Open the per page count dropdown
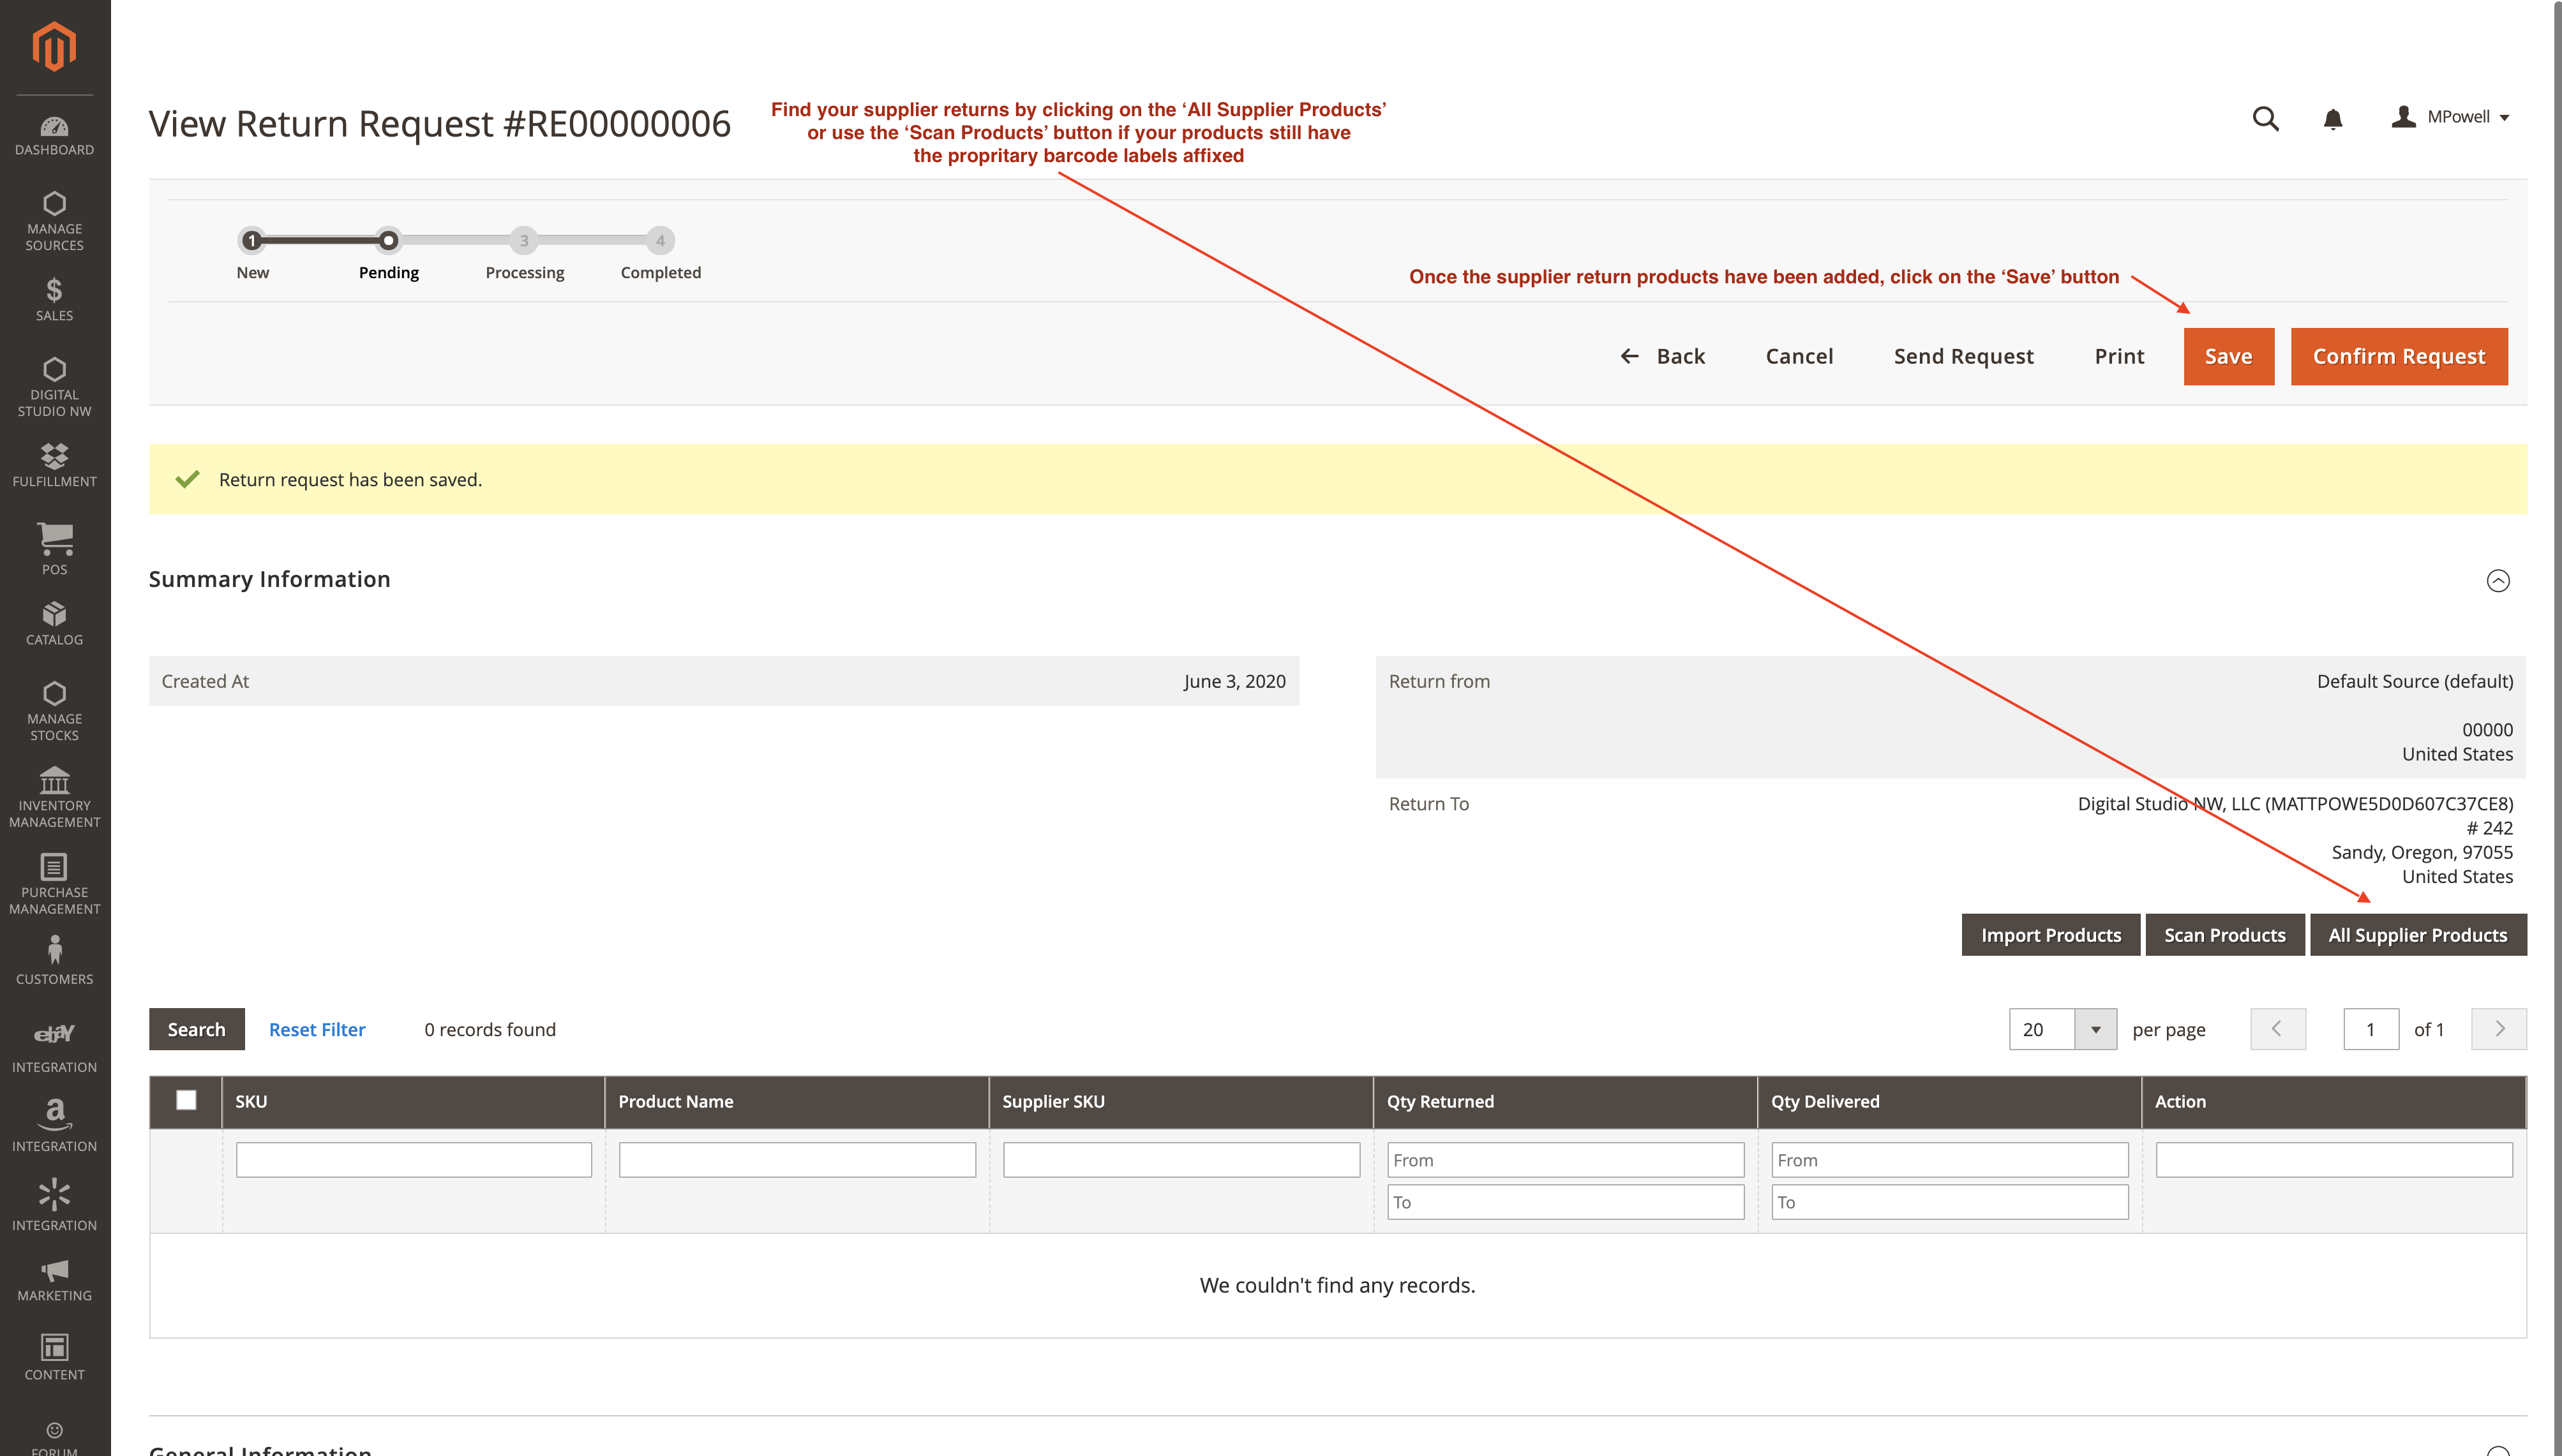Viewport: 2562px width, 1456px height. point(2095,1029)
